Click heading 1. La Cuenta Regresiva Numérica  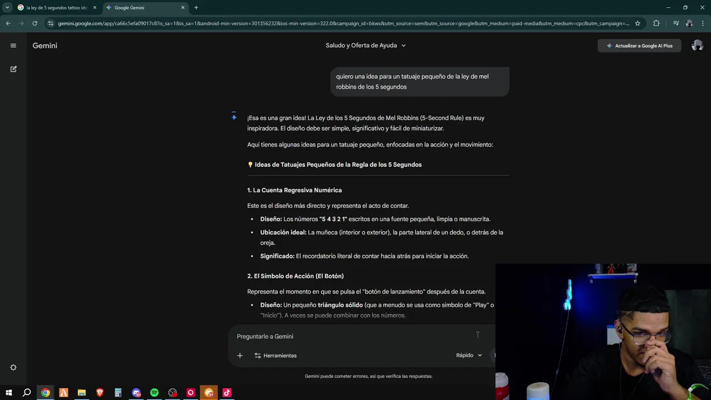(x=294, y=190)
